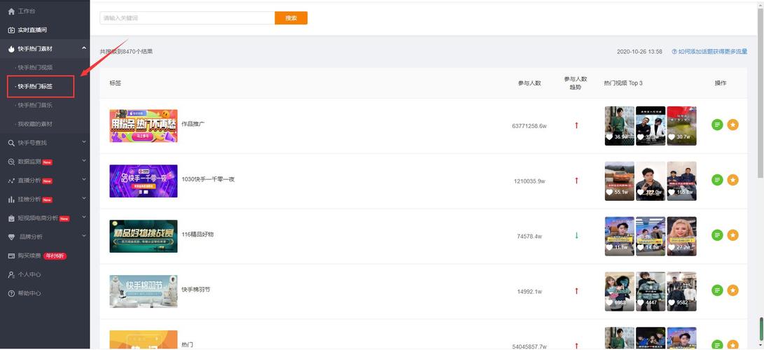Favorite 116精品好物 with the star icon

pyautogui.click(x=732, y=235)
